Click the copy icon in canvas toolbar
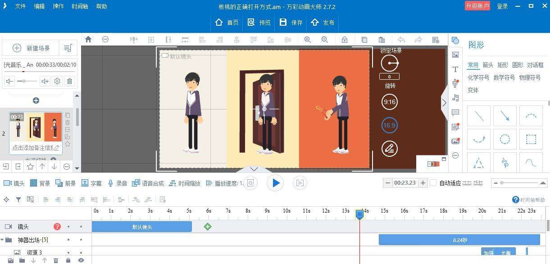This screenshot has height=264, width=550. tap(364, 40)
